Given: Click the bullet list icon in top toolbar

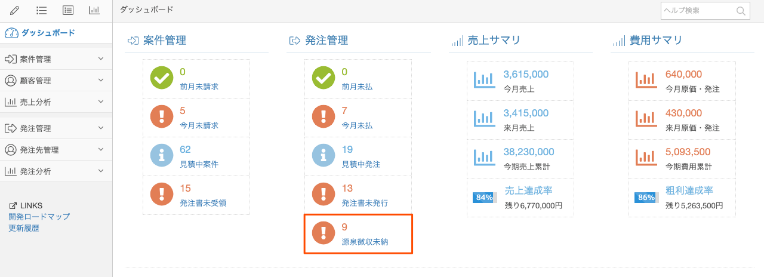Looking at the screenshot, I should tap(42, 10).
